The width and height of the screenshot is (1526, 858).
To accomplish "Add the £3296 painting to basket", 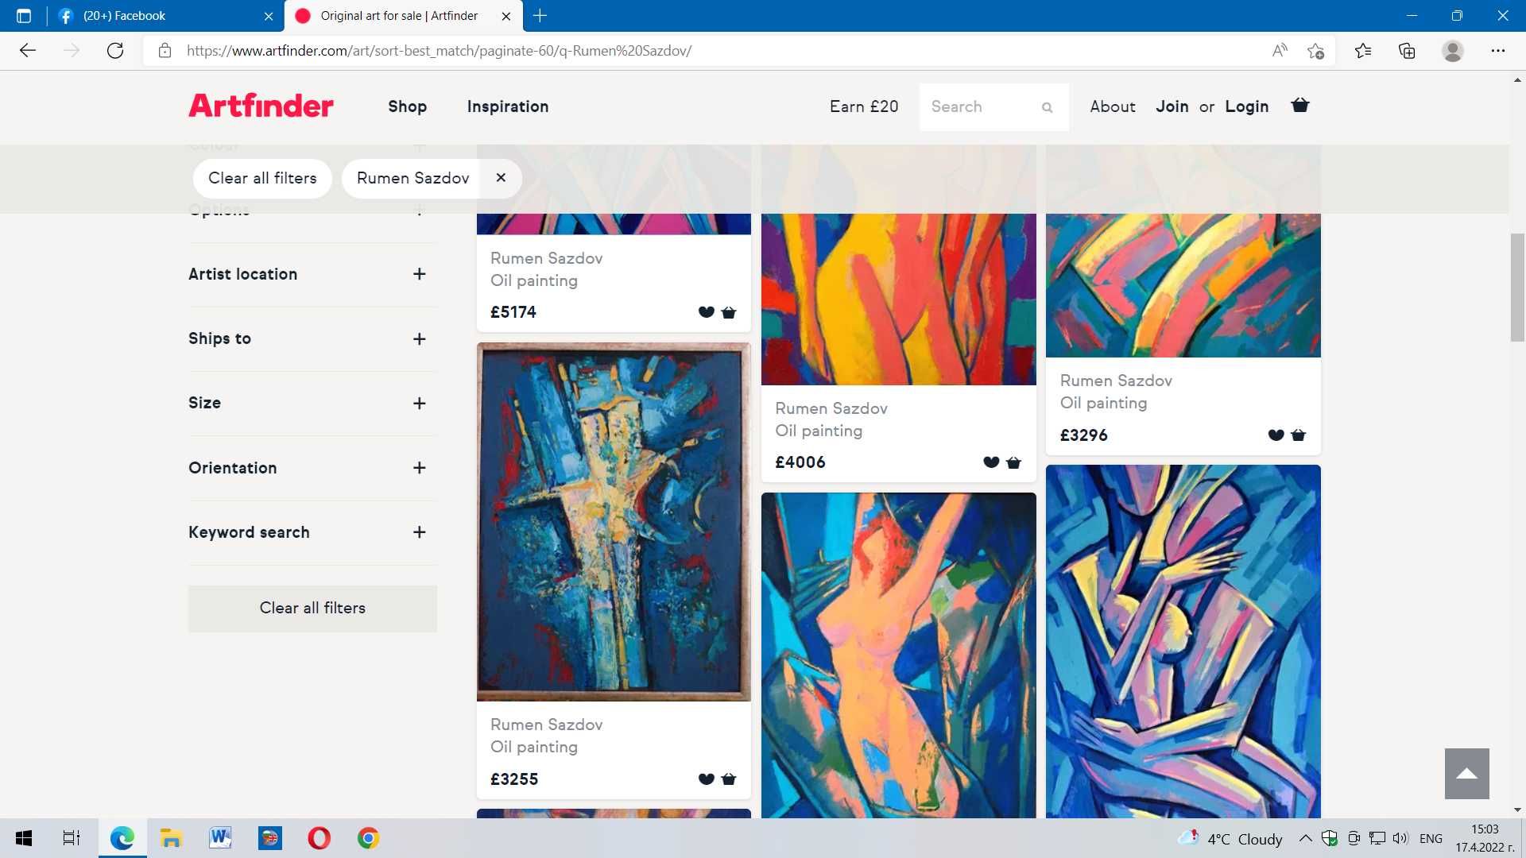I will click(x=1299, y=435).
